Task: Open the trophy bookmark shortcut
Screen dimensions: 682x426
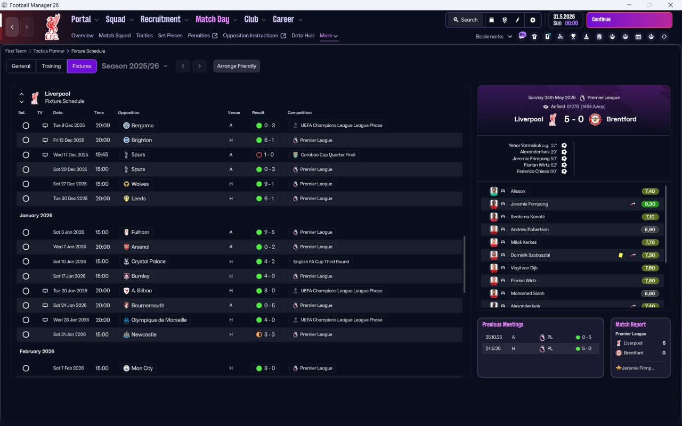Action: (x=573, y=37)
